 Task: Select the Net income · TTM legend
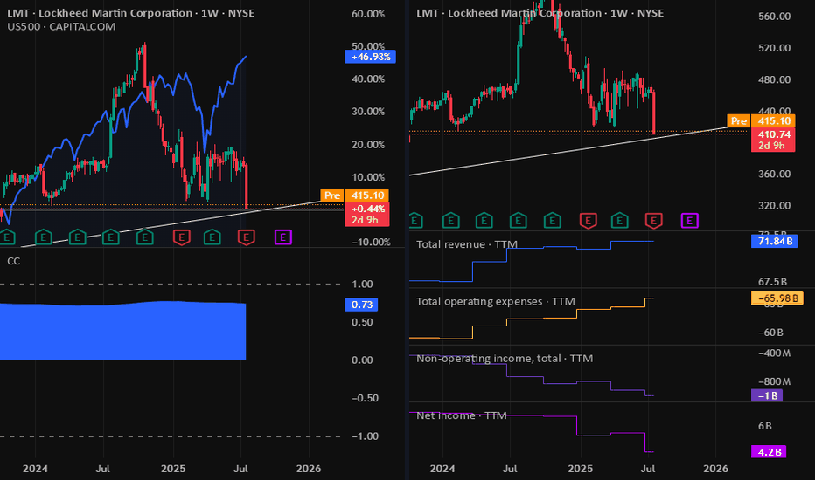pyautogui.click(x=461, y=415)
